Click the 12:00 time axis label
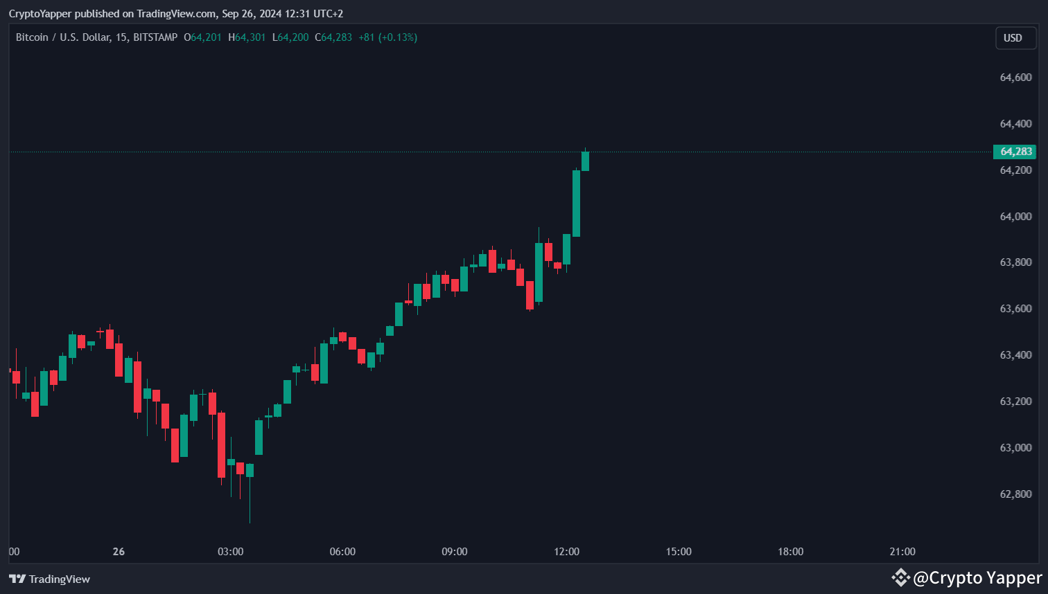This screenshot has height=594, width=1048. [x=567, y=552]
